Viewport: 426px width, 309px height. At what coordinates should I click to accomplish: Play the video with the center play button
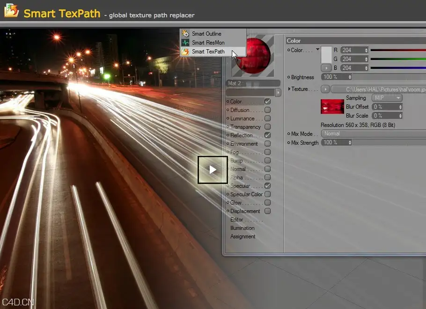213,170
